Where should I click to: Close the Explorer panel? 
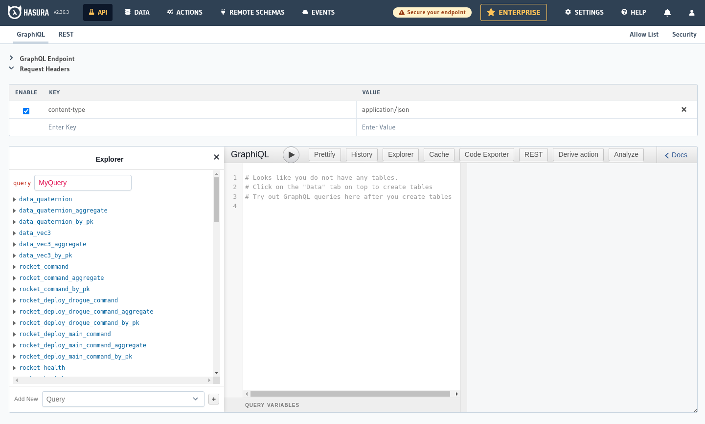click(x=216, y=157)
